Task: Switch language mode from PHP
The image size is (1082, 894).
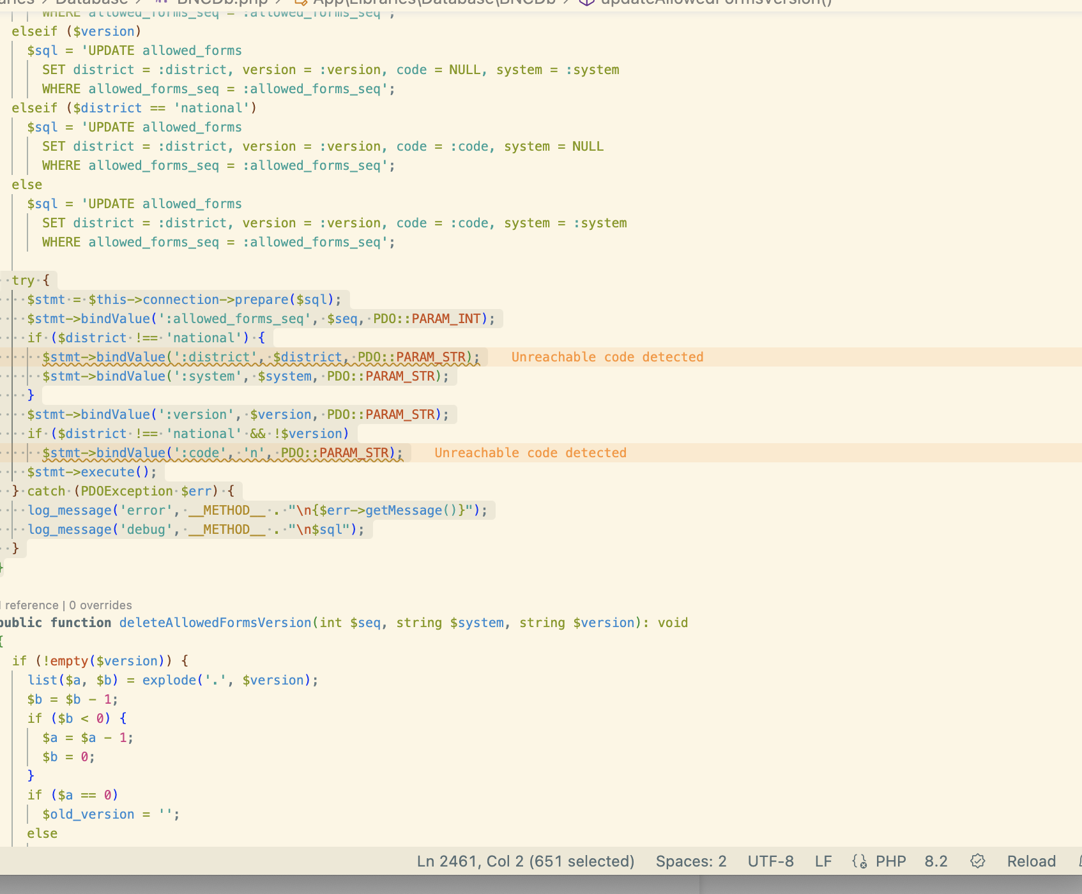Action: tap(890, 861)
